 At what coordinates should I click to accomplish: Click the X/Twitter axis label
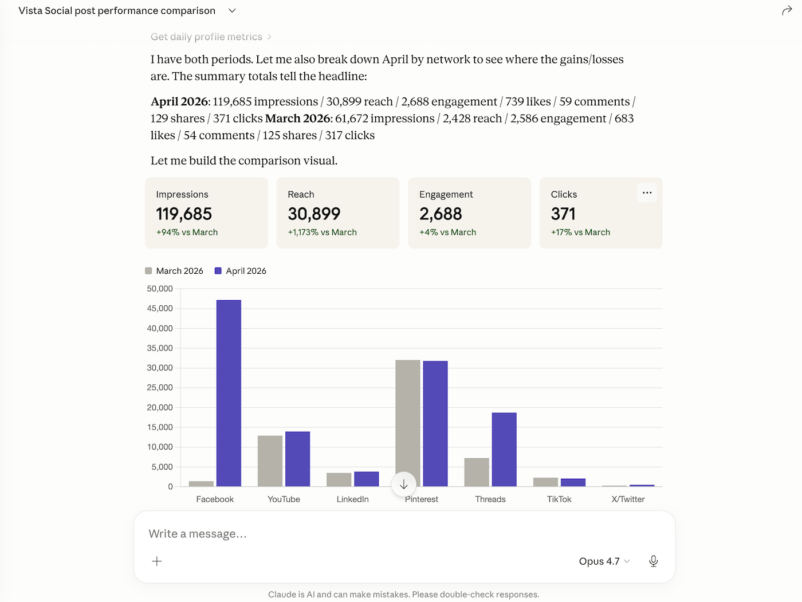click(628, 499)
